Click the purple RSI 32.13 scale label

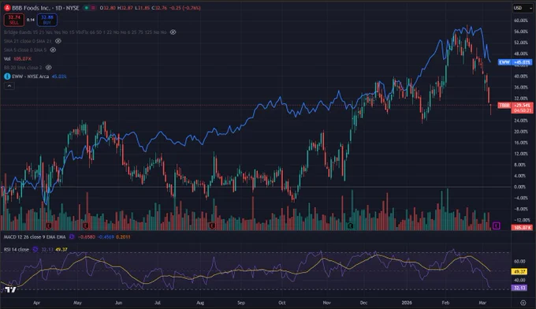(519, 288)
